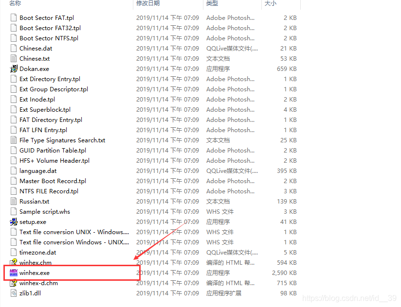
Task: Click the 应用程序扩展 type of zlib1.dll
Action: (224, 293)
